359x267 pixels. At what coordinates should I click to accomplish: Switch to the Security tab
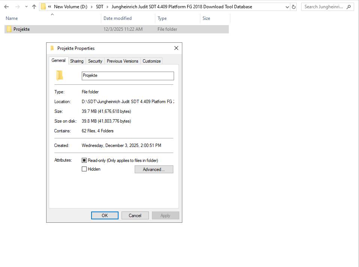click(95, 61)
